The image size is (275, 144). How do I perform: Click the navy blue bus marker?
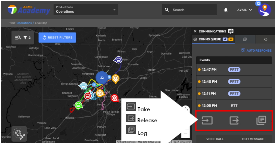click(118, 60)
